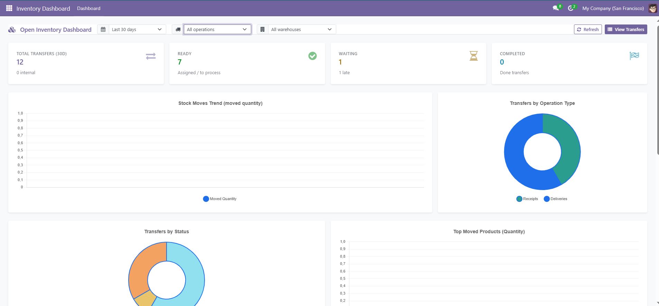Open the All warehouses dropdown
Viewport: 659px width, 306px height.
coord(302,30)
